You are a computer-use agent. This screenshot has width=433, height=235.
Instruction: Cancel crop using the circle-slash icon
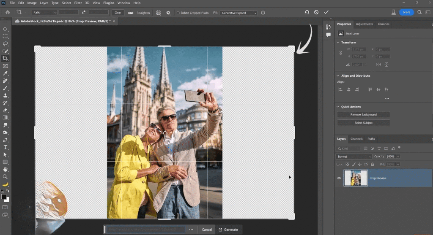316,13
